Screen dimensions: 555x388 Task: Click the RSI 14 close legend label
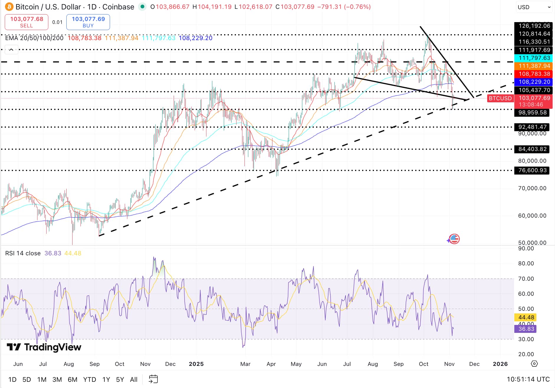[23, 253]
